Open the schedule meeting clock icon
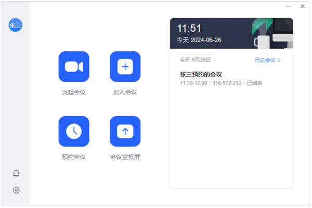The image size is (312, 208). click(x=73, y=131)
